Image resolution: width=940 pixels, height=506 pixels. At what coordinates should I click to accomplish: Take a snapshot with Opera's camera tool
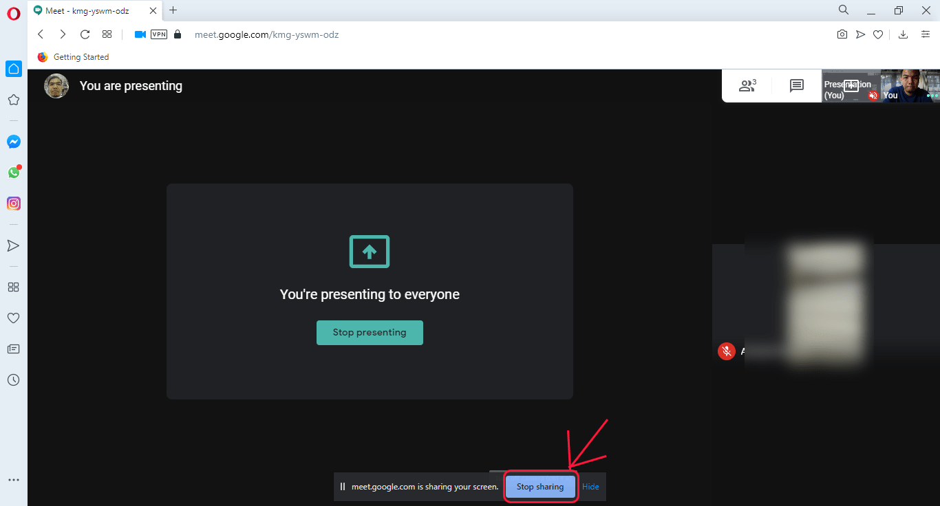point(842,34)
